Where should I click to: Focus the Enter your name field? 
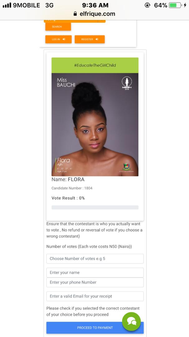pyautogui.click(x=95, y=272)
